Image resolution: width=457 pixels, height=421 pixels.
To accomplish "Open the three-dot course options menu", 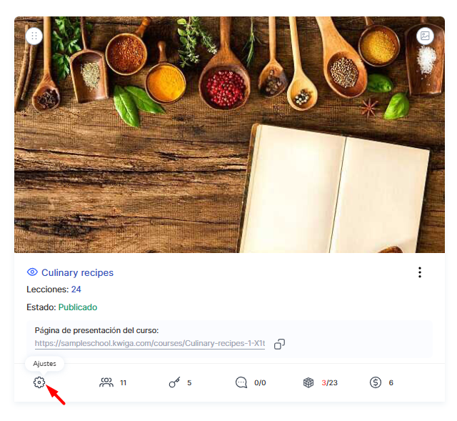I will click(x=420, y=272).
